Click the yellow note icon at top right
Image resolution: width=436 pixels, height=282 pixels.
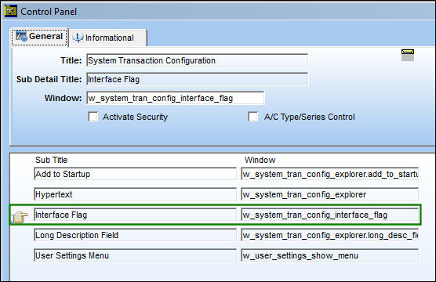[x=408, y=55]
